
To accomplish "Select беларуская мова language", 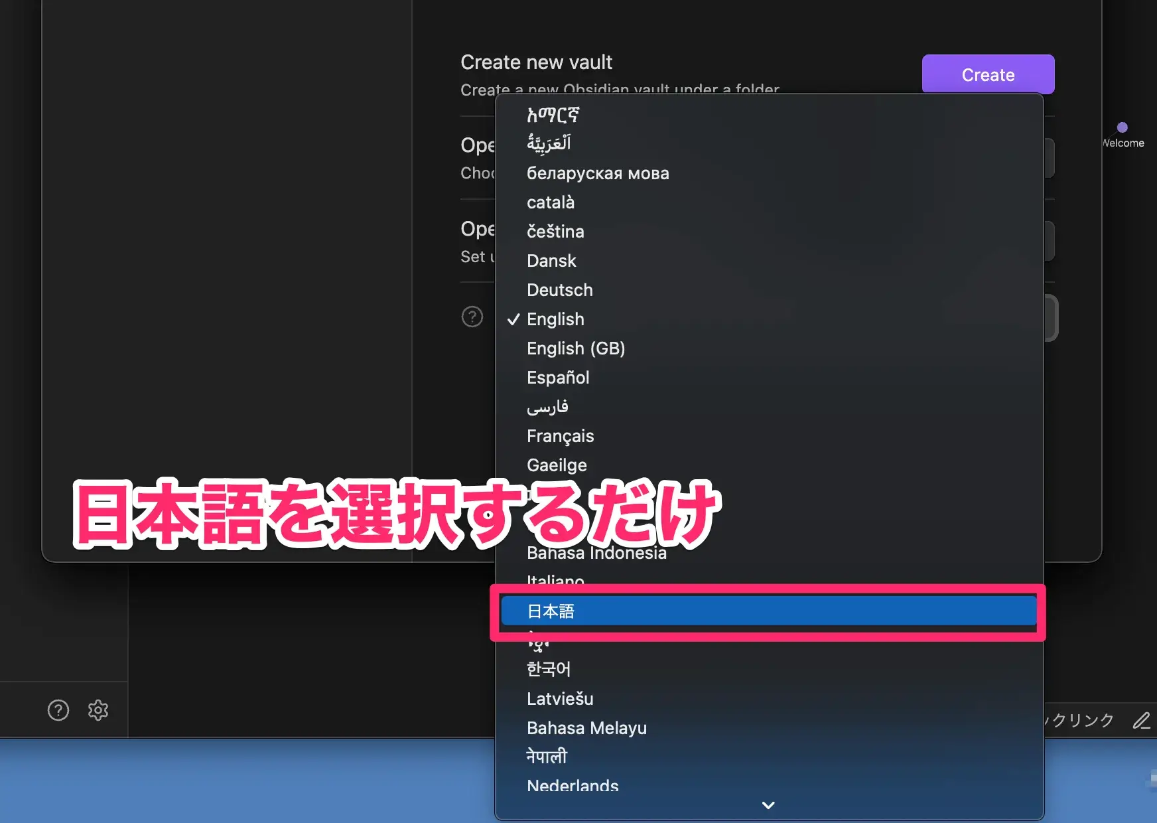I will point(770,173).
